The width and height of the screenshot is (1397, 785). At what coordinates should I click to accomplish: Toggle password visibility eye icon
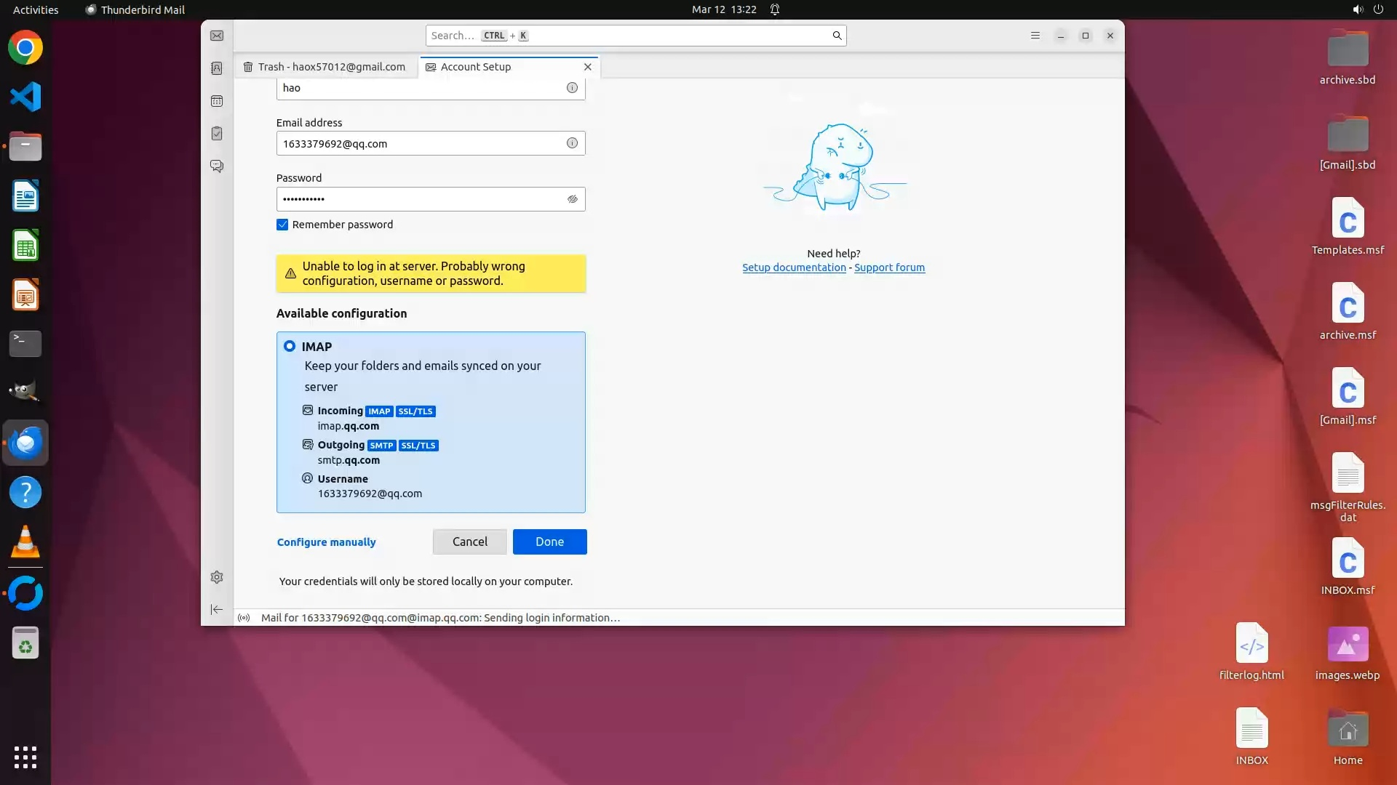[572, 199]
